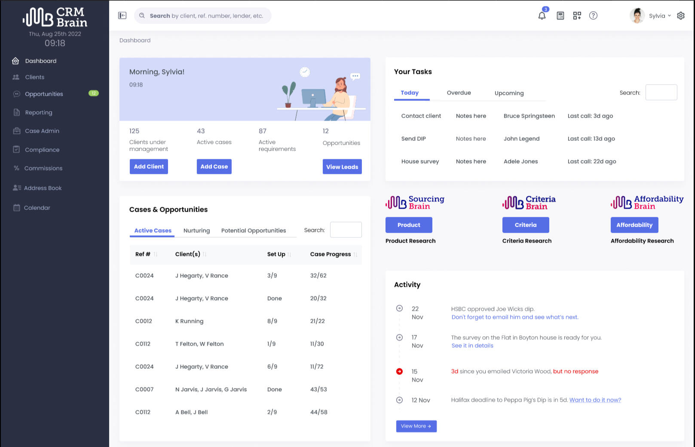695x447 pixels.
Task: Open the calculator icon in top bar
Action: (560, 16)
